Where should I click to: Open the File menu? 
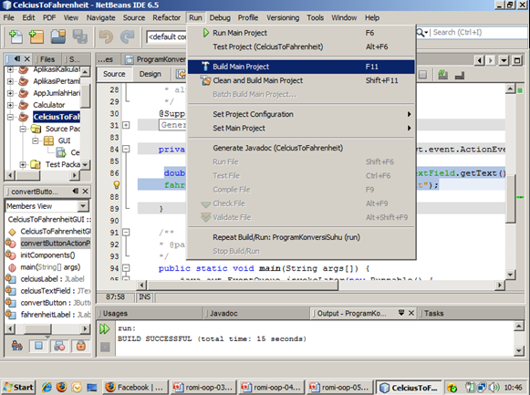pyautogui.click(x=9, y=17)
